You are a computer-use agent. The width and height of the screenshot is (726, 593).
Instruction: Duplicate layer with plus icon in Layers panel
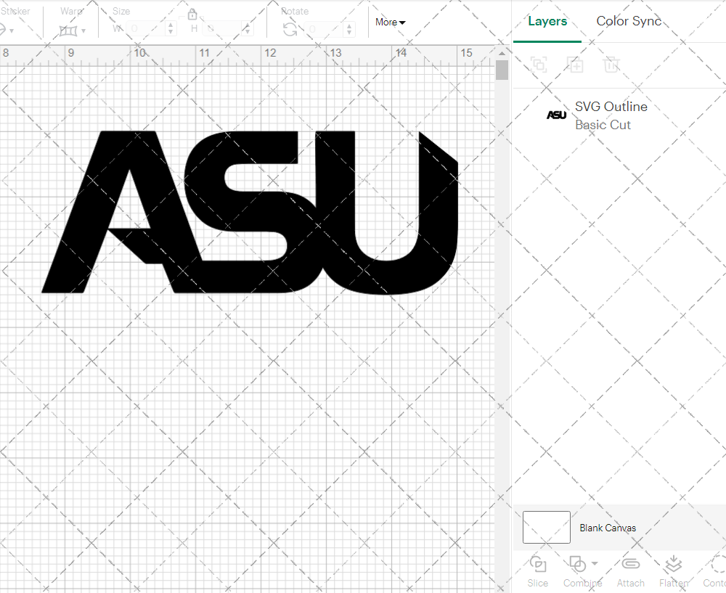(x=576, y=65)
